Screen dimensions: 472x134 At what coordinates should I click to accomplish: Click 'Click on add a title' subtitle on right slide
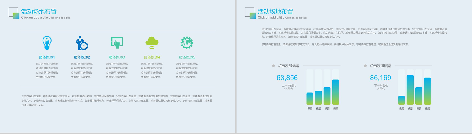tap(282, 18)
